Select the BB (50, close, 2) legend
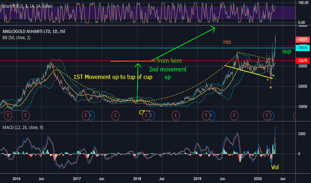 (16, 38)
